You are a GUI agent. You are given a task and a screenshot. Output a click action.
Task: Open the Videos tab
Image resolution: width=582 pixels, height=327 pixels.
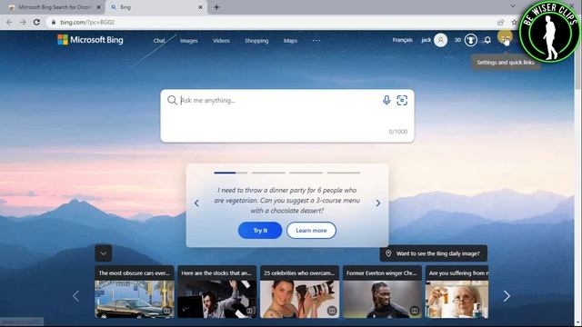point(221,41)
